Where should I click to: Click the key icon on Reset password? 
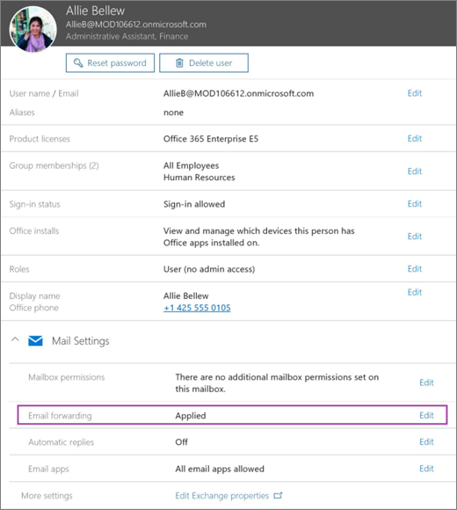click(x=78, y=62)
